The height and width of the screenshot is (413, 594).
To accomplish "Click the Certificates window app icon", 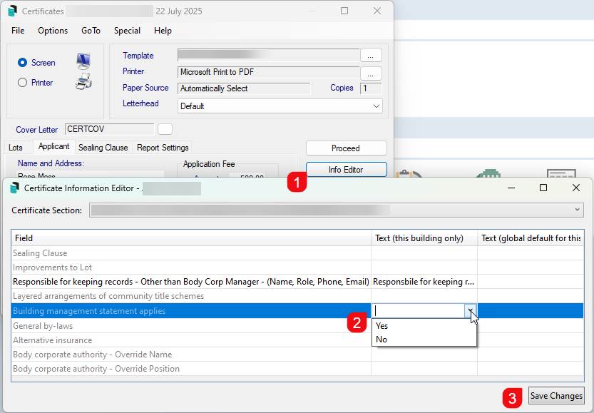I will coord(13,11).
